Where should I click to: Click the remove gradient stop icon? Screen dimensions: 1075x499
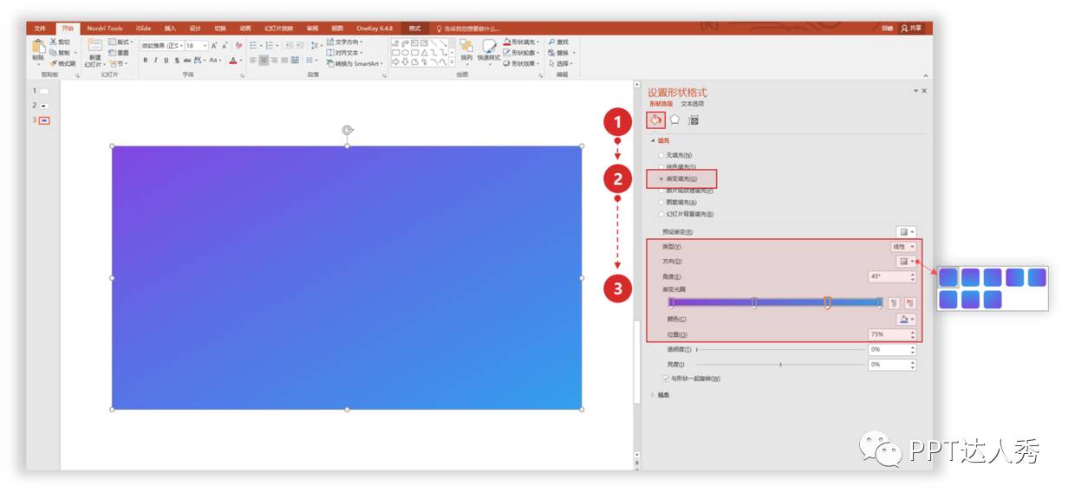click(909, 302)
